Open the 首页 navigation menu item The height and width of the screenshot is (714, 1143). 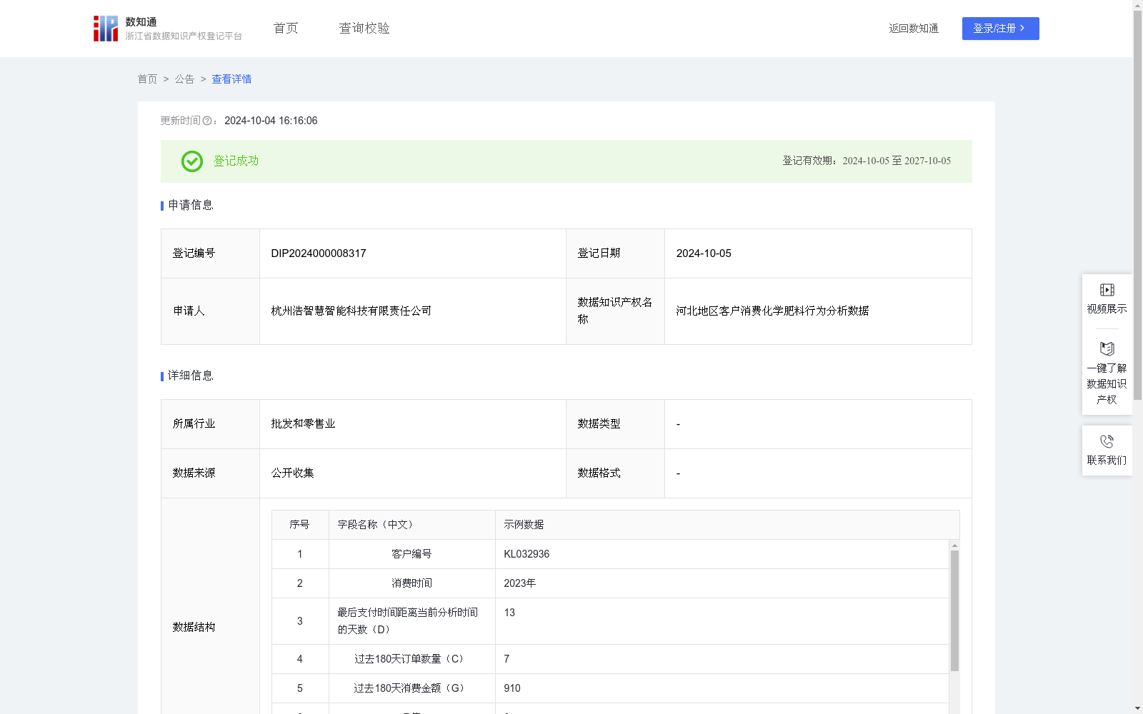pyautogui.click(x=286, y=29)
